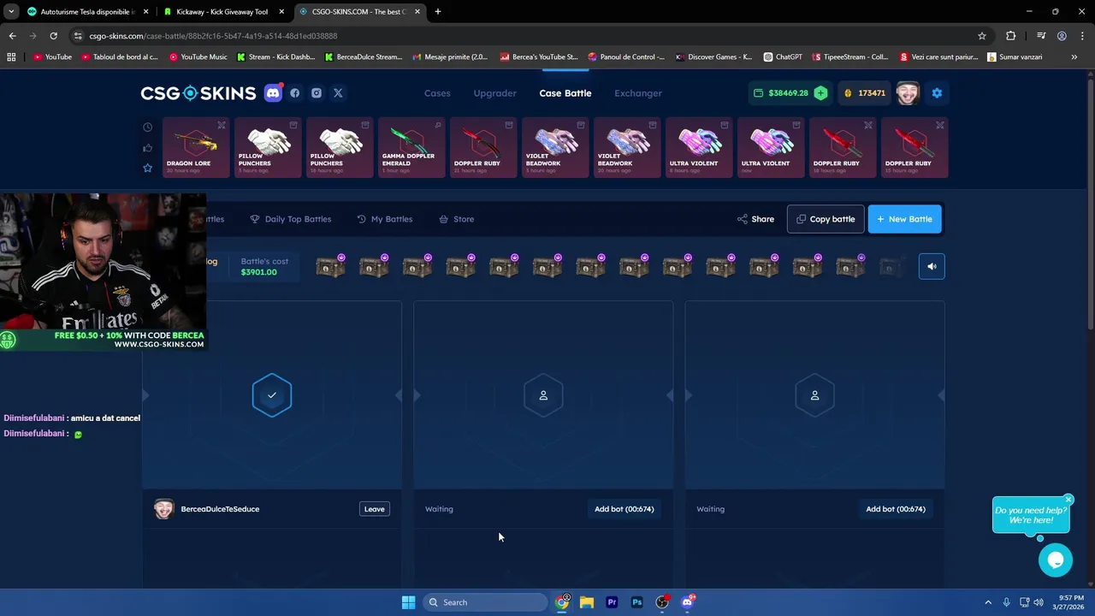
Task: Open the Discord link icon
Action: coord(273,93)
